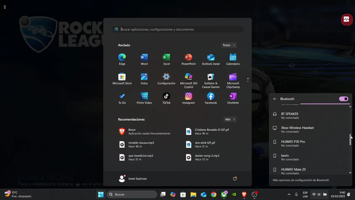Open network, volume and battery quick settings
Screen dimensions: 355x200
[319, 194]
